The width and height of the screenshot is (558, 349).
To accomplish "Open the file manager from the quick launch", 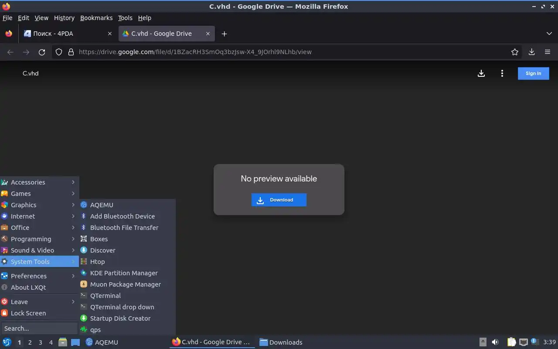I will pyautogui.click(x=63, y=342).
